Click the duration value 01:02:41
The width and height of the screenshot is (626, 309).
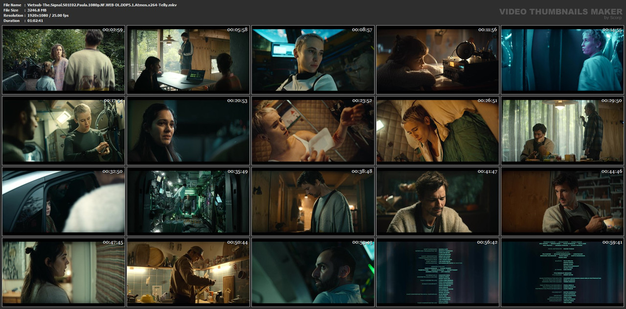click(35, 21)
